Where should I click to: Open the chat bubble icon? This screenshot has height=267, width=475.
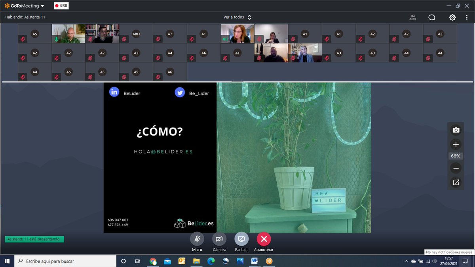432,17
